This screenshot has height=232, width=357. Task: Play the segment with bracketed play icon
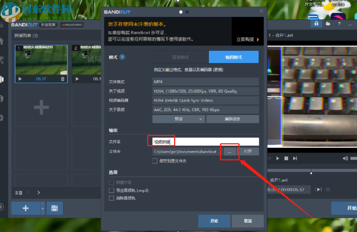coord(318,189)
